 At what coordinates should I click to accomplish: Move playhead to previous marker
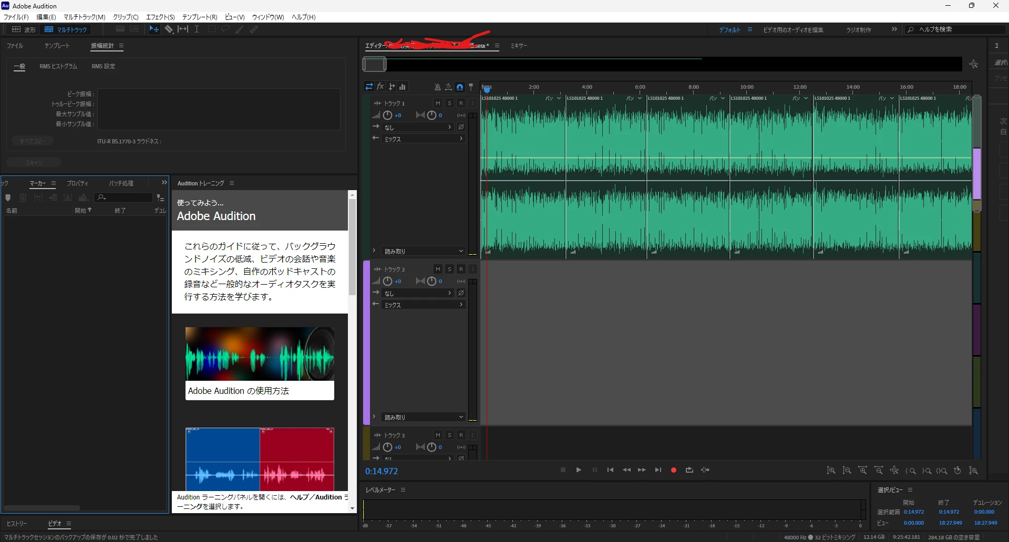click(x=610, y=470)
